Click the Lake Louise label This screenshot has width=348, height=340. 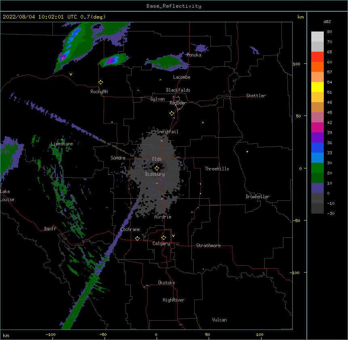click(x=7, y=195)
